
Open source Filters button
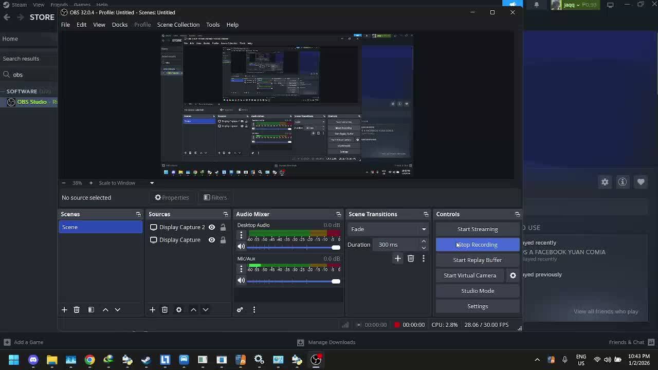tap(215, 197)
